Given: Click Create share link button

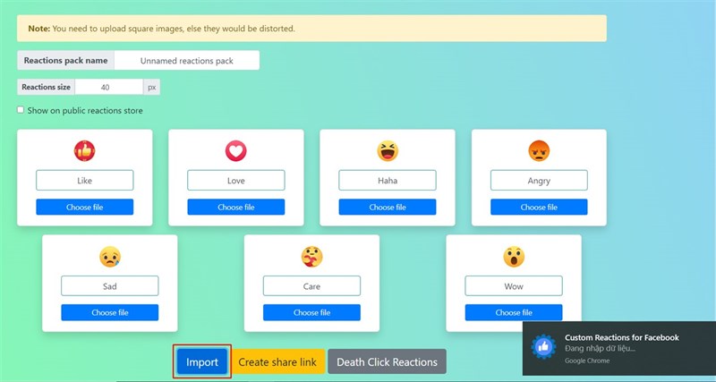Looking at the screenshot, I should [277, 362].
